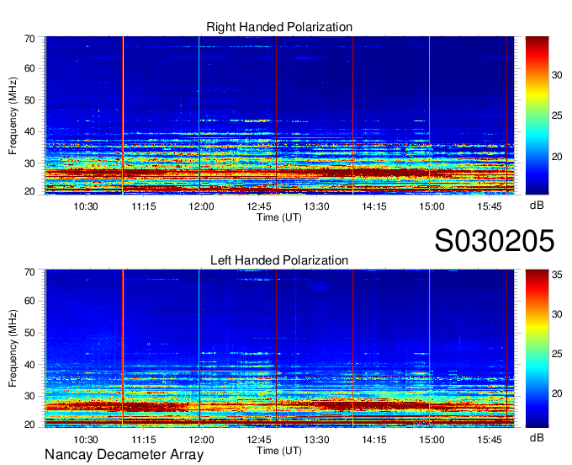Click the 35 dB tick on the lower colorbar
This screenshot has width=572, height=465.
point(557,275)
